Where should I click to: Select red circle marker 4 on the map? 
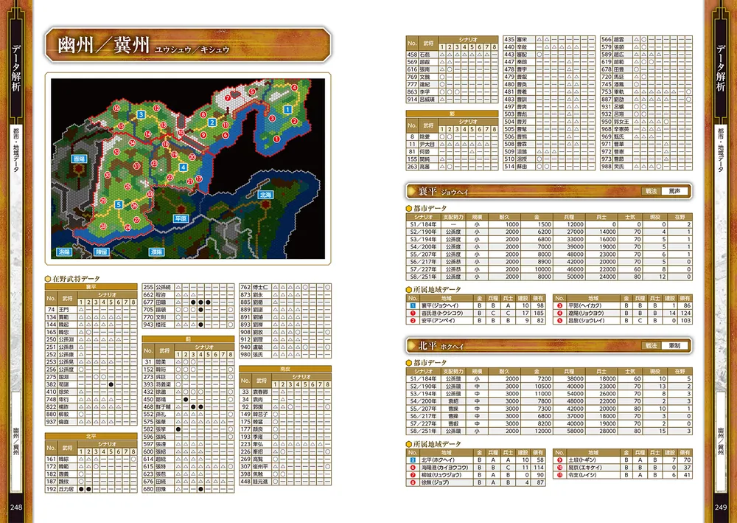(x=294, y=88)
